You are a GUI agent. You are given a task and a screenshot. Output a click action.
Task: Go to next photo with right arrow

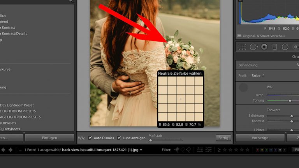(x=11, y=150)
